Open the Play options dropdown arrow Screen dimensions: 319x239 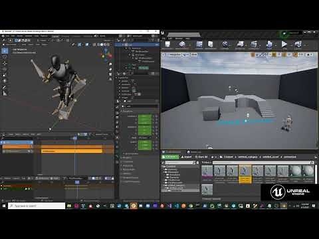pos(290,45)
